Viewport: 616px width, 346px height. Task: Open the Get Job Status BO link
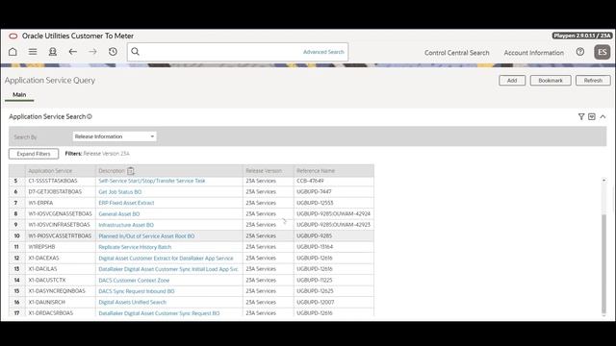[119, 192]
